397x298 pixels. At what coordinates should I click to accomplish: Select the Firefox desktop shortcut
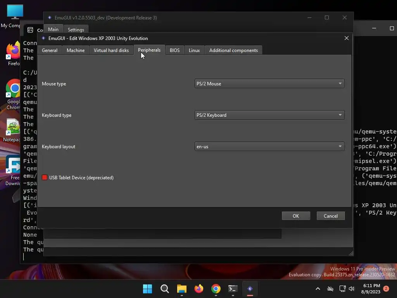[x=13, y=54]
